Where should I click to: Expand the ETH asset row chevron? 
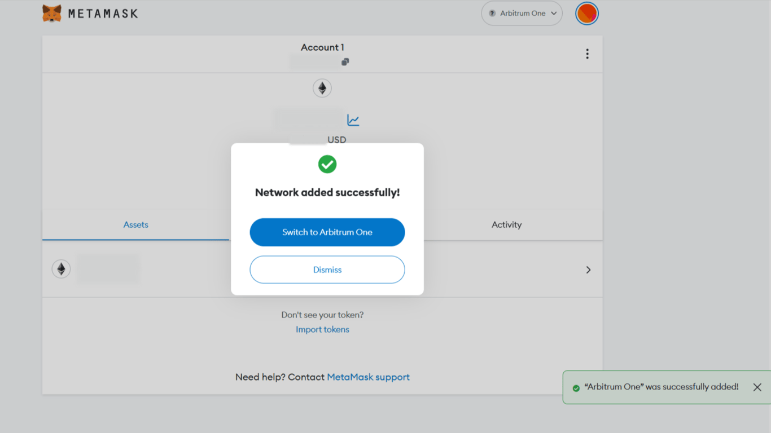[588, 269]
